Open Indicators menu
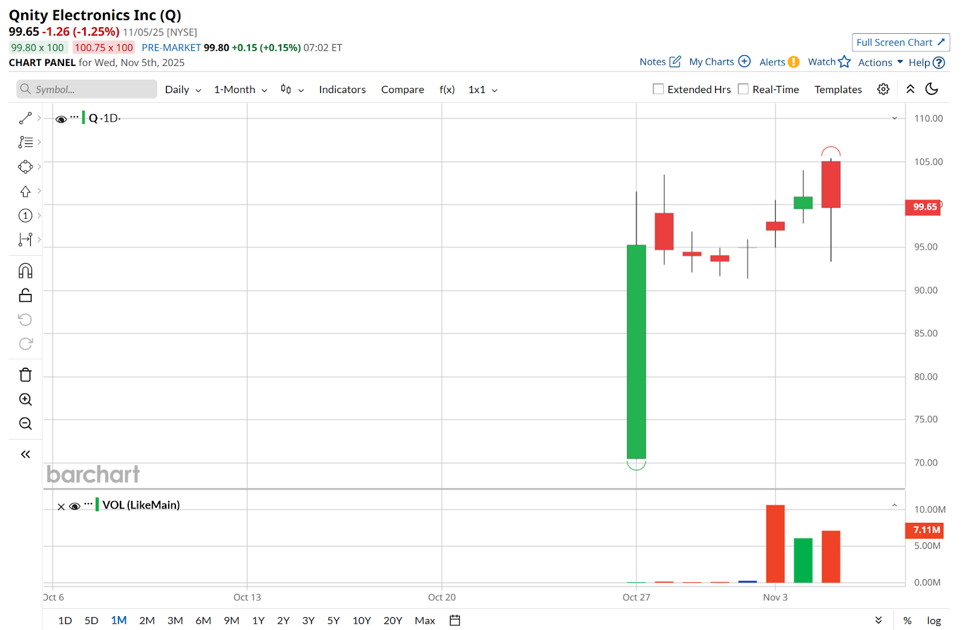The height and width of the screenshot is (630, 968). click(x=342, y=89)
